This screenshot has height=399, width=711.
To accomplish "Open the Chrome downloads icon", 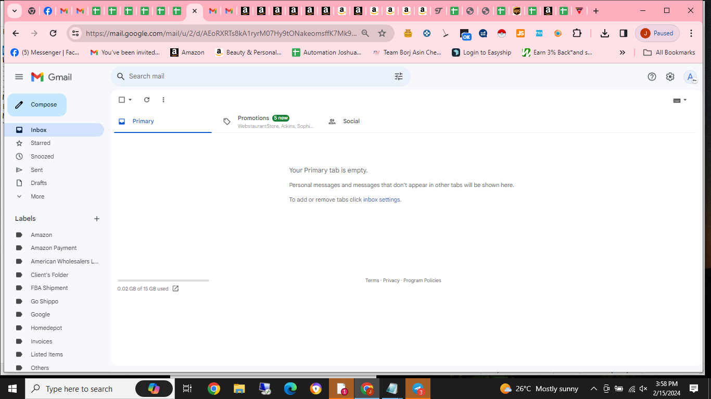I will [604, 33].
